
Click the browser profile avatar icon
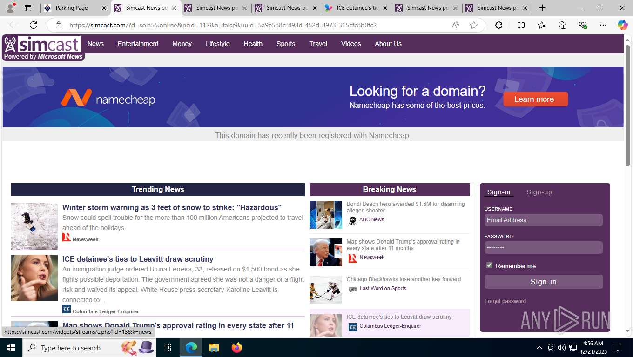coord(10,8)
